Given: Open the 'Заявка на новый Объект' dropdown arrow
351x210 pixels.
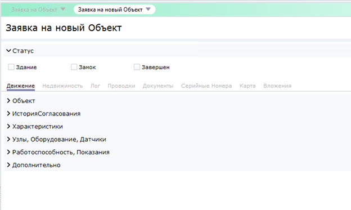Looking at the screenshot, I should [x=148, y=9].
